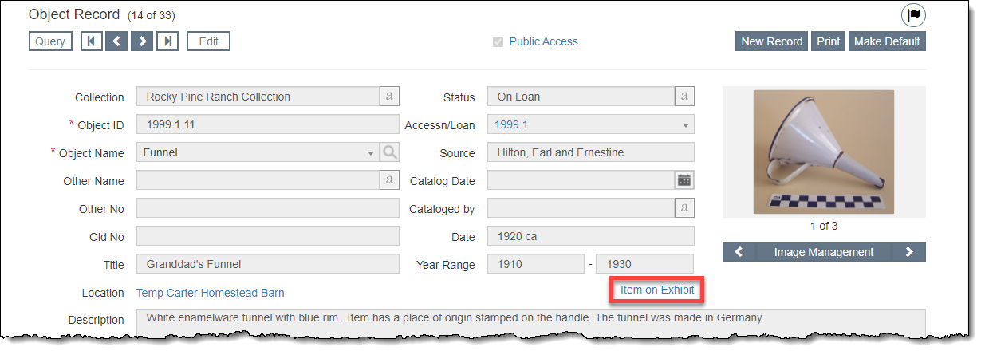Image resolution: width=981 pixels, height=351 pixels.
Task: Advance to the next record
Action: click(x=142, y=41)
